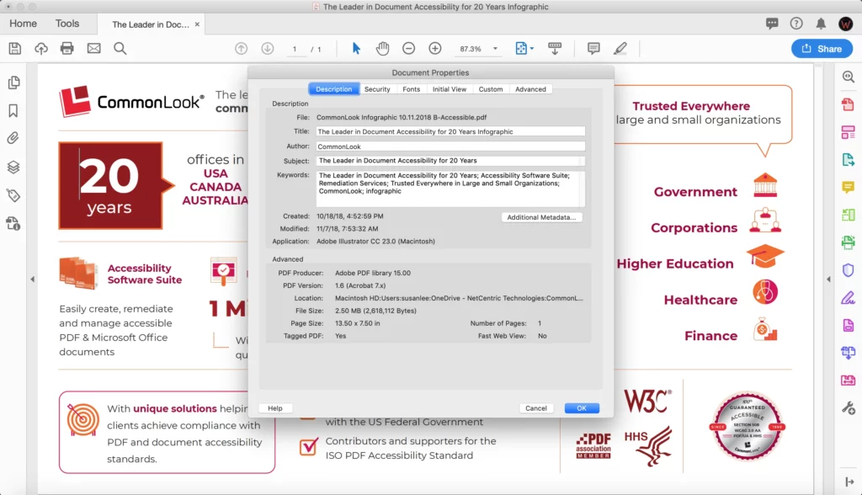Open the Page Thumbnails panel
Screen dimensions: 862x495
(13, 82)
